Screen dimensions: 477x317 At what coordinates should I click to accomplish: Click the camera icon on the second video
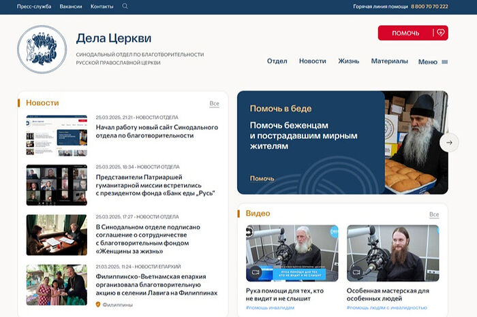(357, 271)
